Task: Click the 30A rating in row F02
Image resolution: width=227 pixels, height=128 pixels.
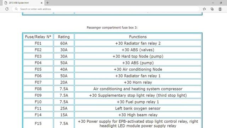Action: point(64,50)
